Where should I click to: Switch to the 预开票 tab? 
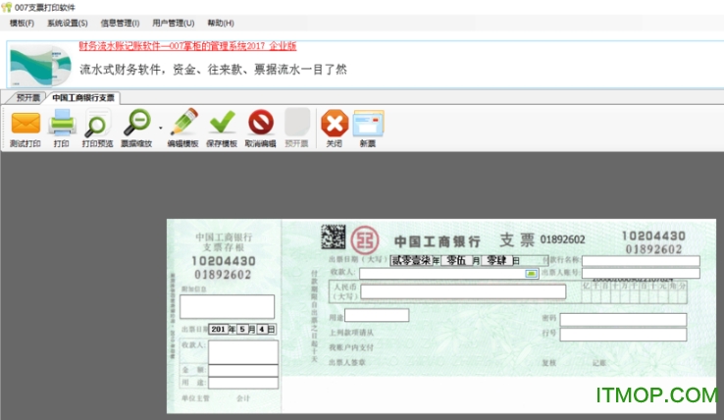[27, 98]
